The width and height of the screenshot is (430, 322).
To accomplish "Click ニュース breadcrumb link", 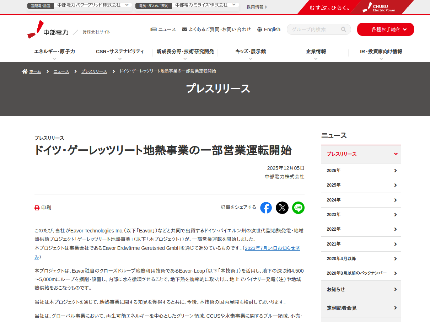I will point(61,71).
